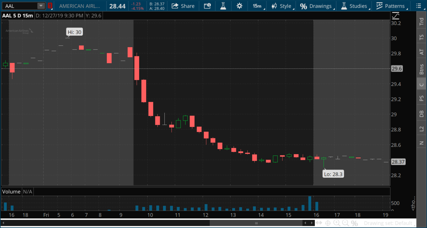Click the Hi: 30 price bubble
The width and height of the screenshot is (427, 228).
click(x=75, y=32)
